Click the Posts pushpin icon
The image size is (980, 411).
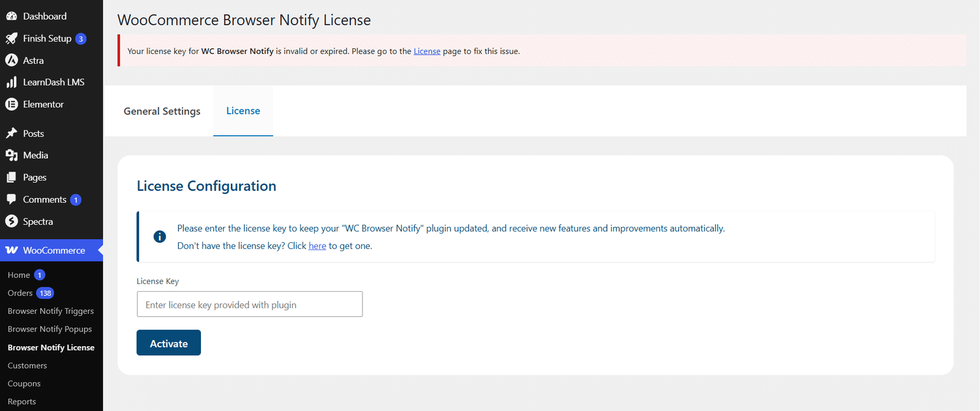(x=12, y=133)
